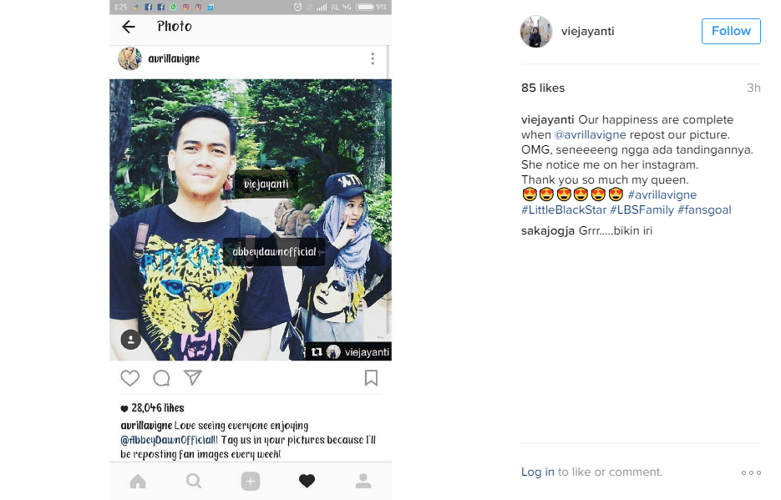Tap the add new post plus icon
Viewport: 781px width, 500px height.
[251, 481]
